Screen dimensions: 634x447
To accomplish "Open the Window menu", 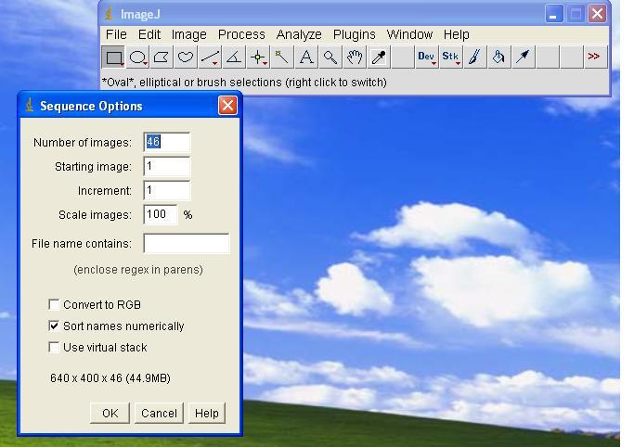I will click(409, 34).
